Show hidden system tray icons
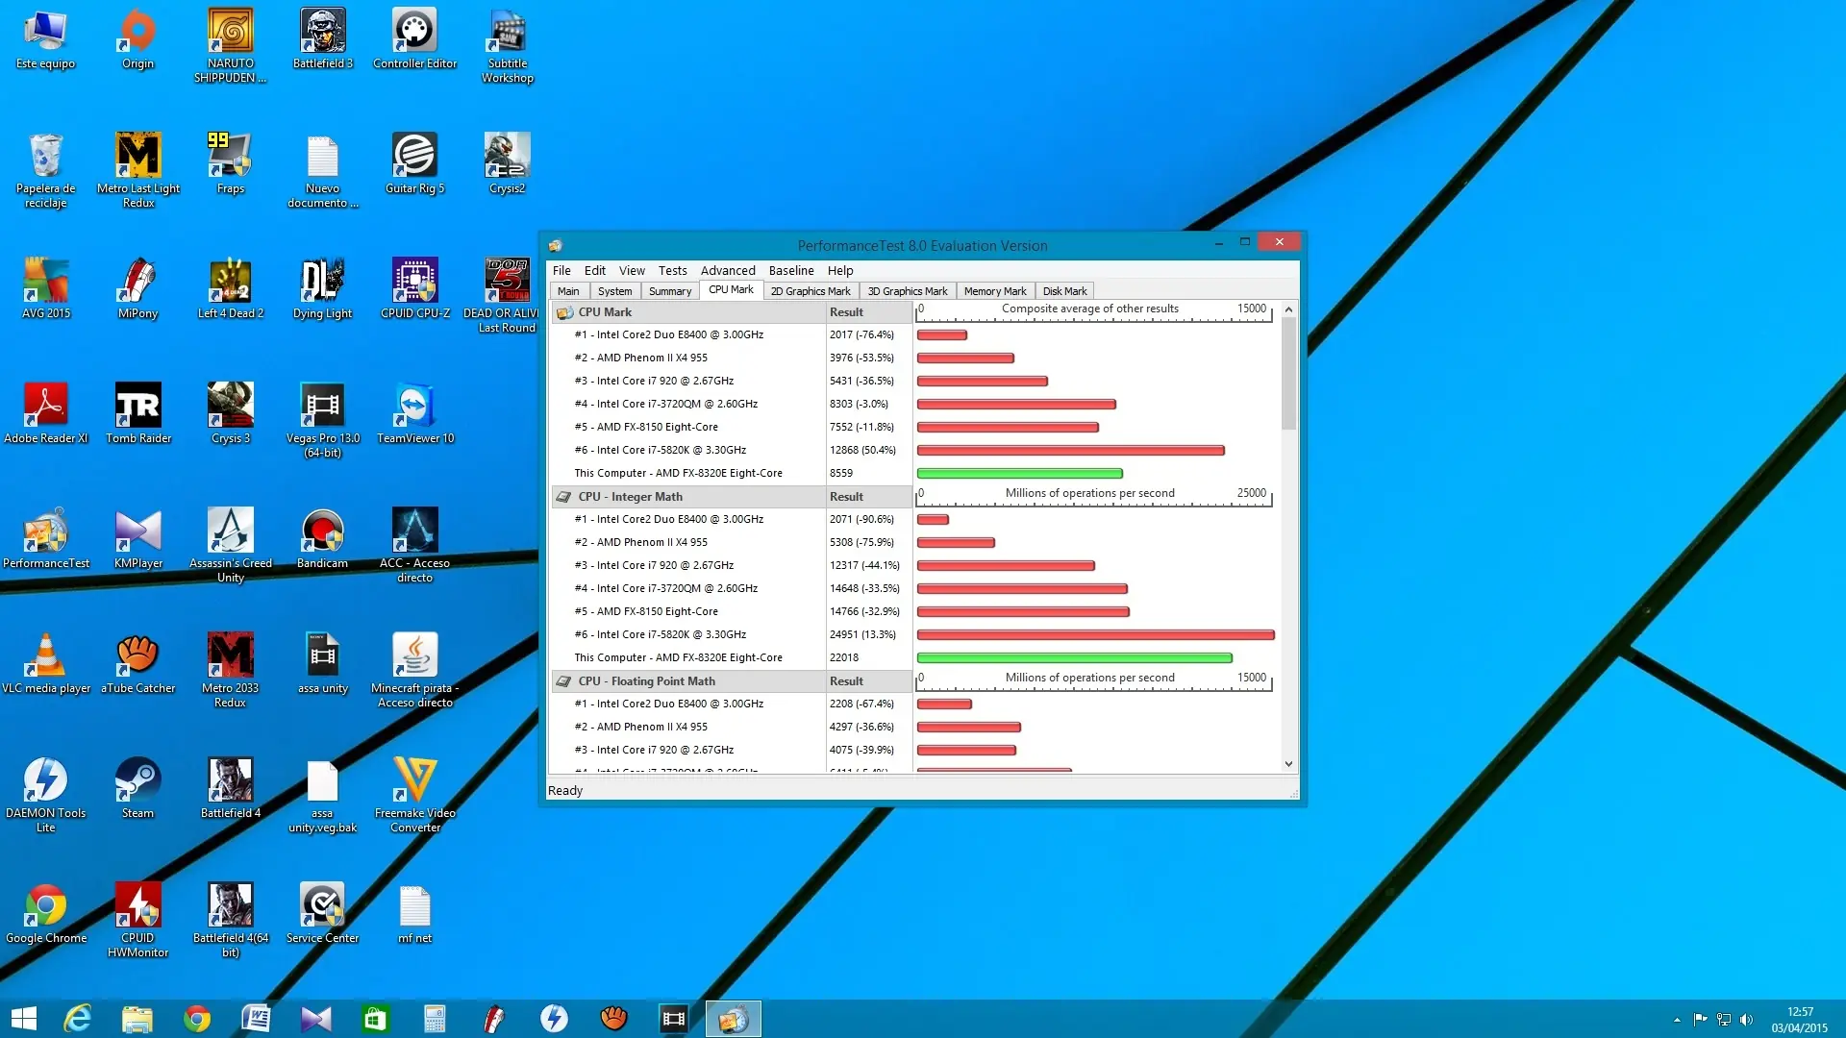This screenshot has height=1038, width=1846. click(x=1677, y=1020)
